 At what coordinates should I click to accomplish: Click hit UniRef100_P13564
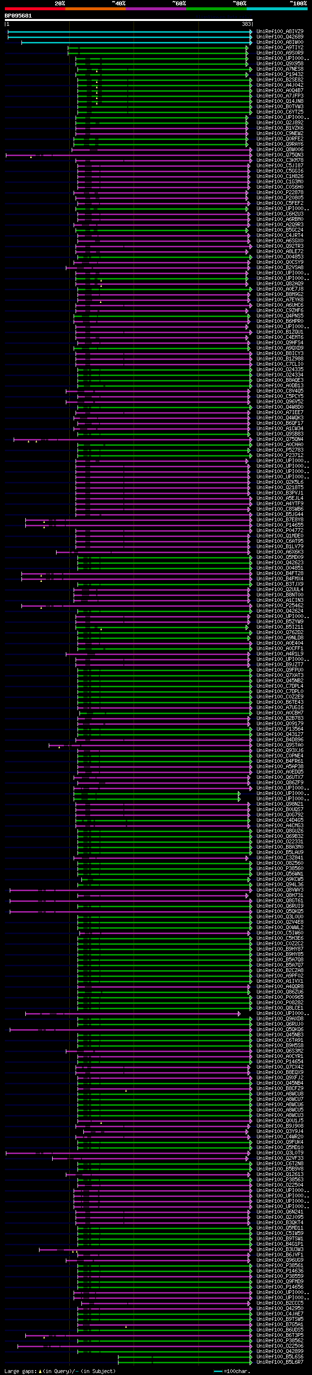(x=280, y=729)
